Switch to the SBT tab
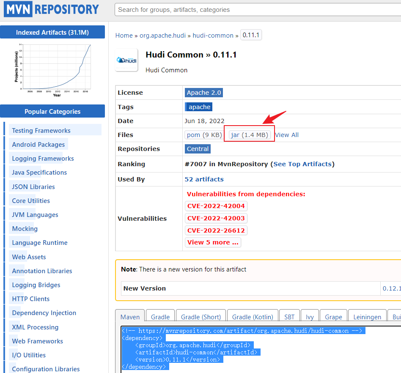 [289, 317]
